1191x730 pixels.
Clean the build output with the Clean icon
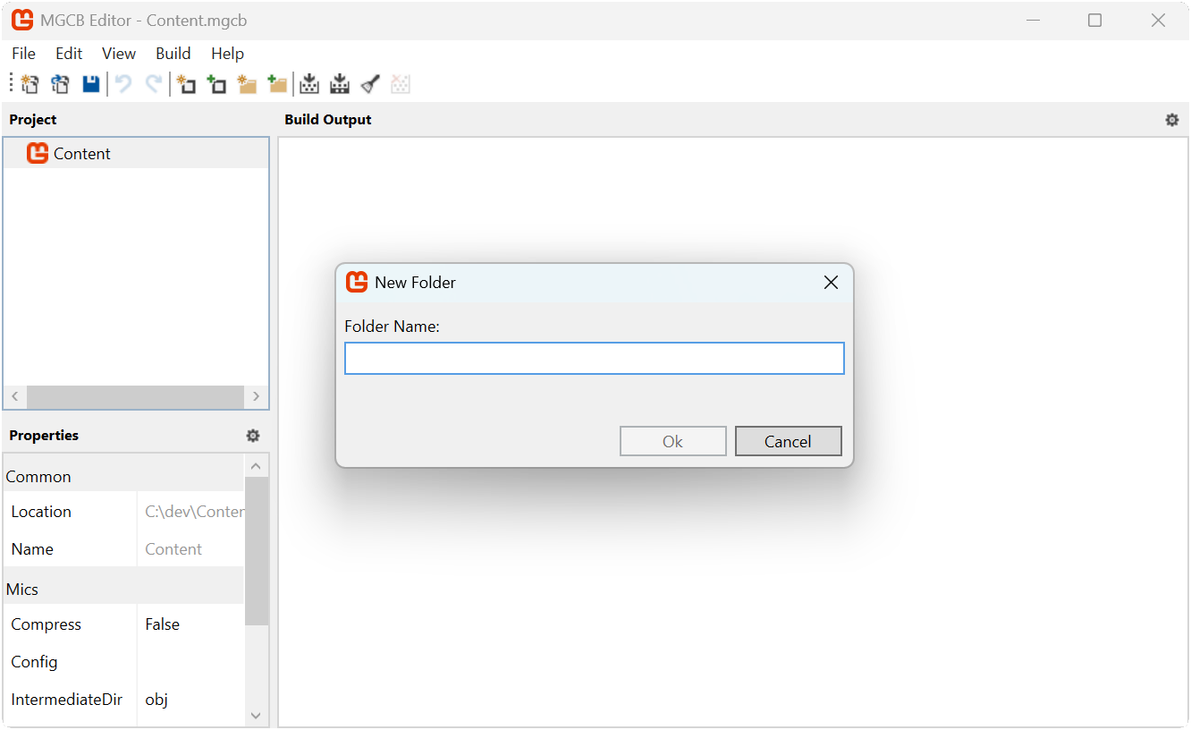369,83
